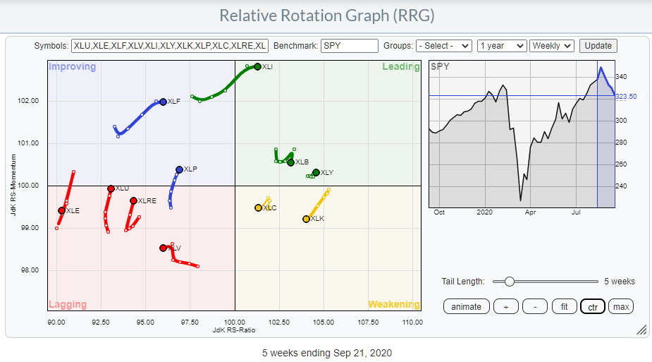Click the XLY green marker
652x362 pixels.
316,172
